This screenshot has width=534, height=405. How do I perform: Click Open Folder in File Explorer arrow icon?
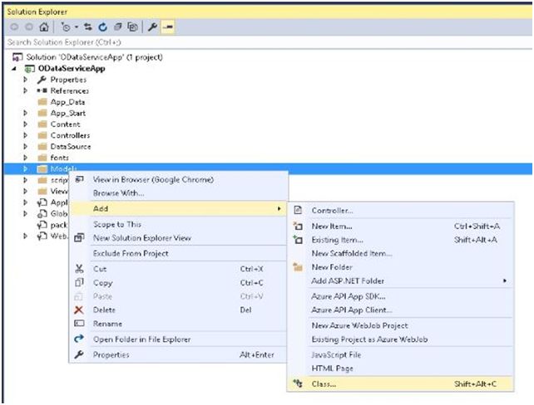(79, 339)
